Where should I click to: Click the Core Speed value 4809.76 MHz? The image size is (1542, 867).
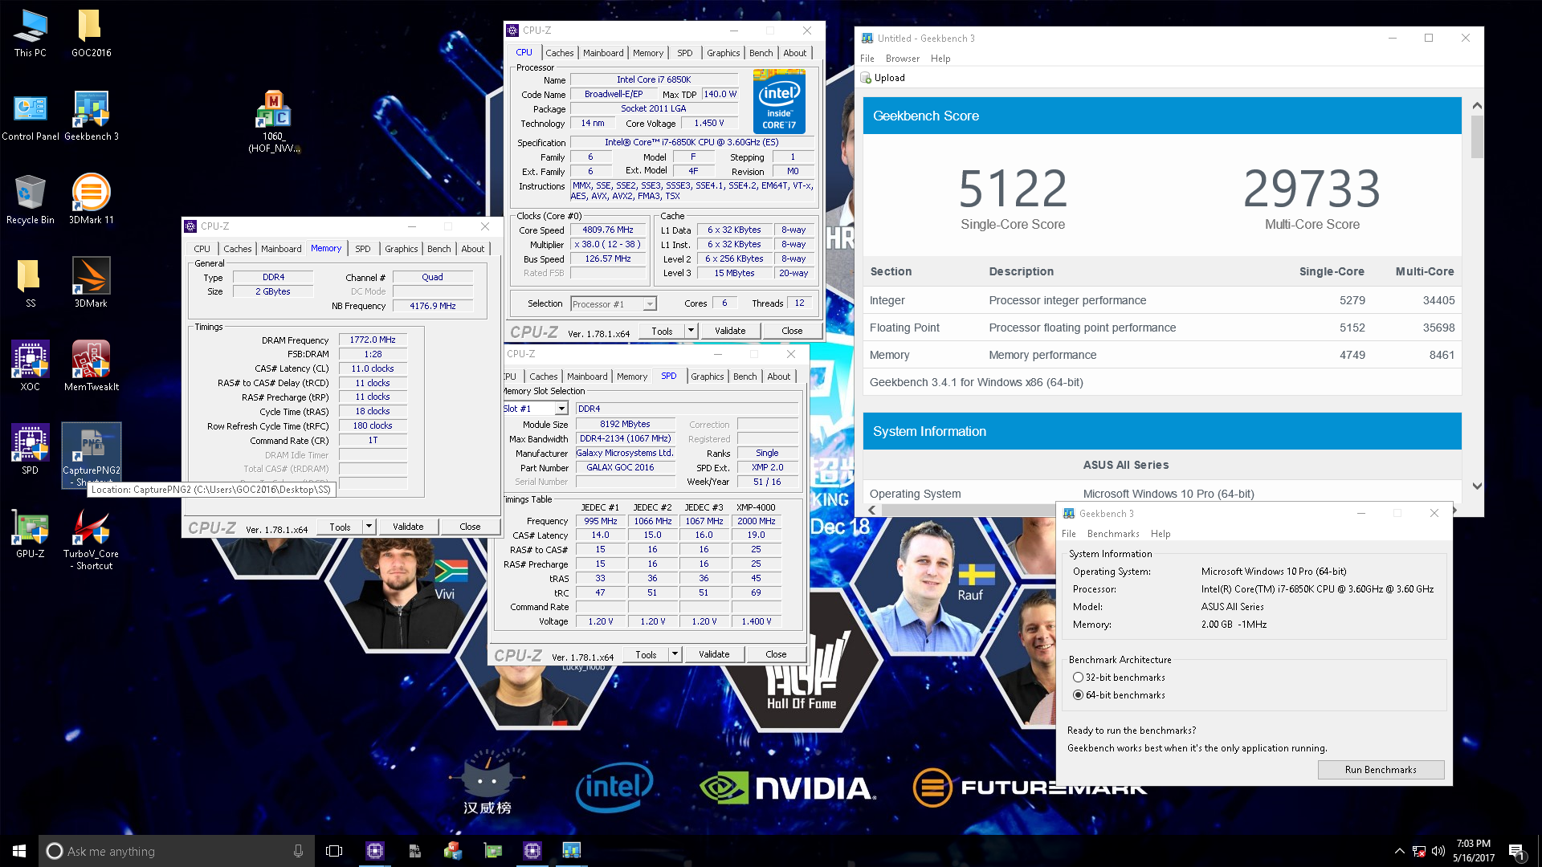[x=607, y=230]
